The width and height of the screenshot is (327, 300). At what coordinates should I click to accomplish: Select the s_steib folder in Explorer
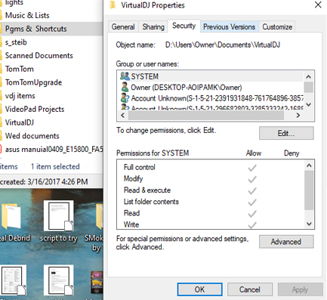tap(16, 42)
